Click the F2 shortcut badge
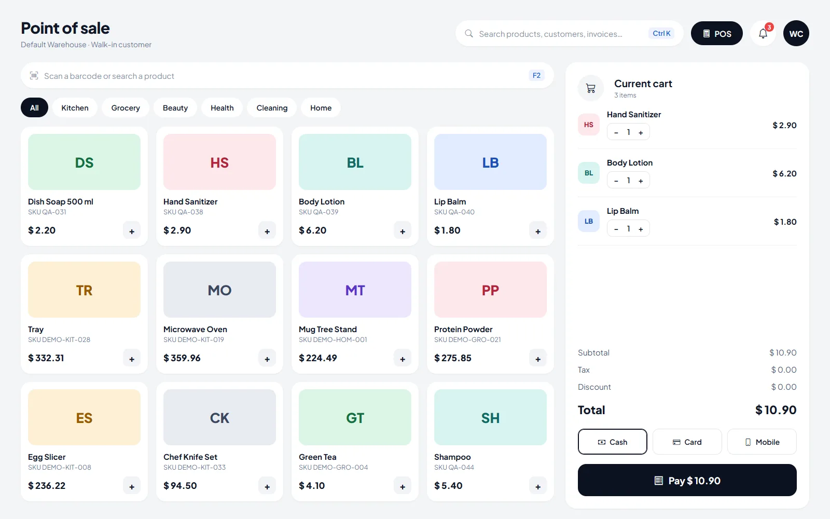 coord(536,75)
